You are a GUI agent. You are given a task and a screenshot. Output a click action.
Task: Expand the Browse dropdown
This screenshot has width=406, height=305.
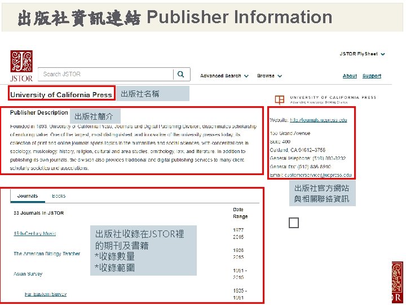pos(270,76)
